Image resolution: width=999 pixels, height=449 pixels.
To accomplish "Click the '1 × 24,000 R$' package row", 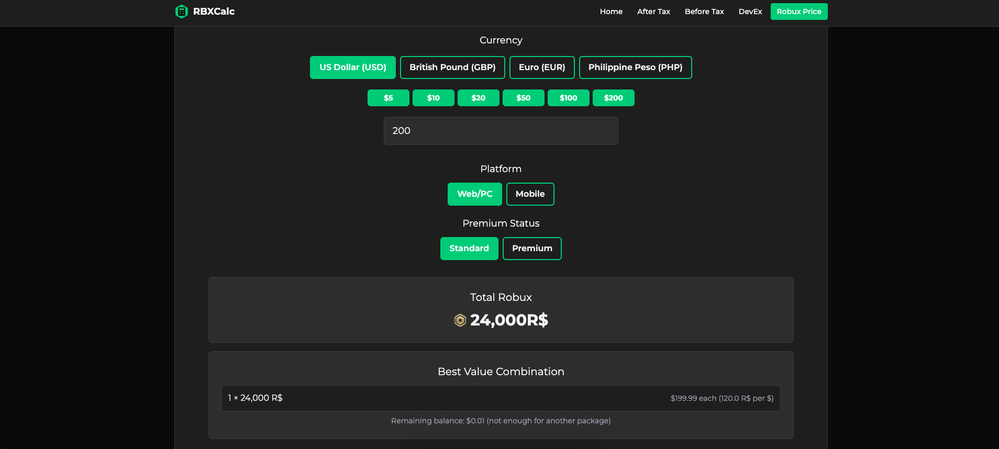I will (x=501, y=398).
